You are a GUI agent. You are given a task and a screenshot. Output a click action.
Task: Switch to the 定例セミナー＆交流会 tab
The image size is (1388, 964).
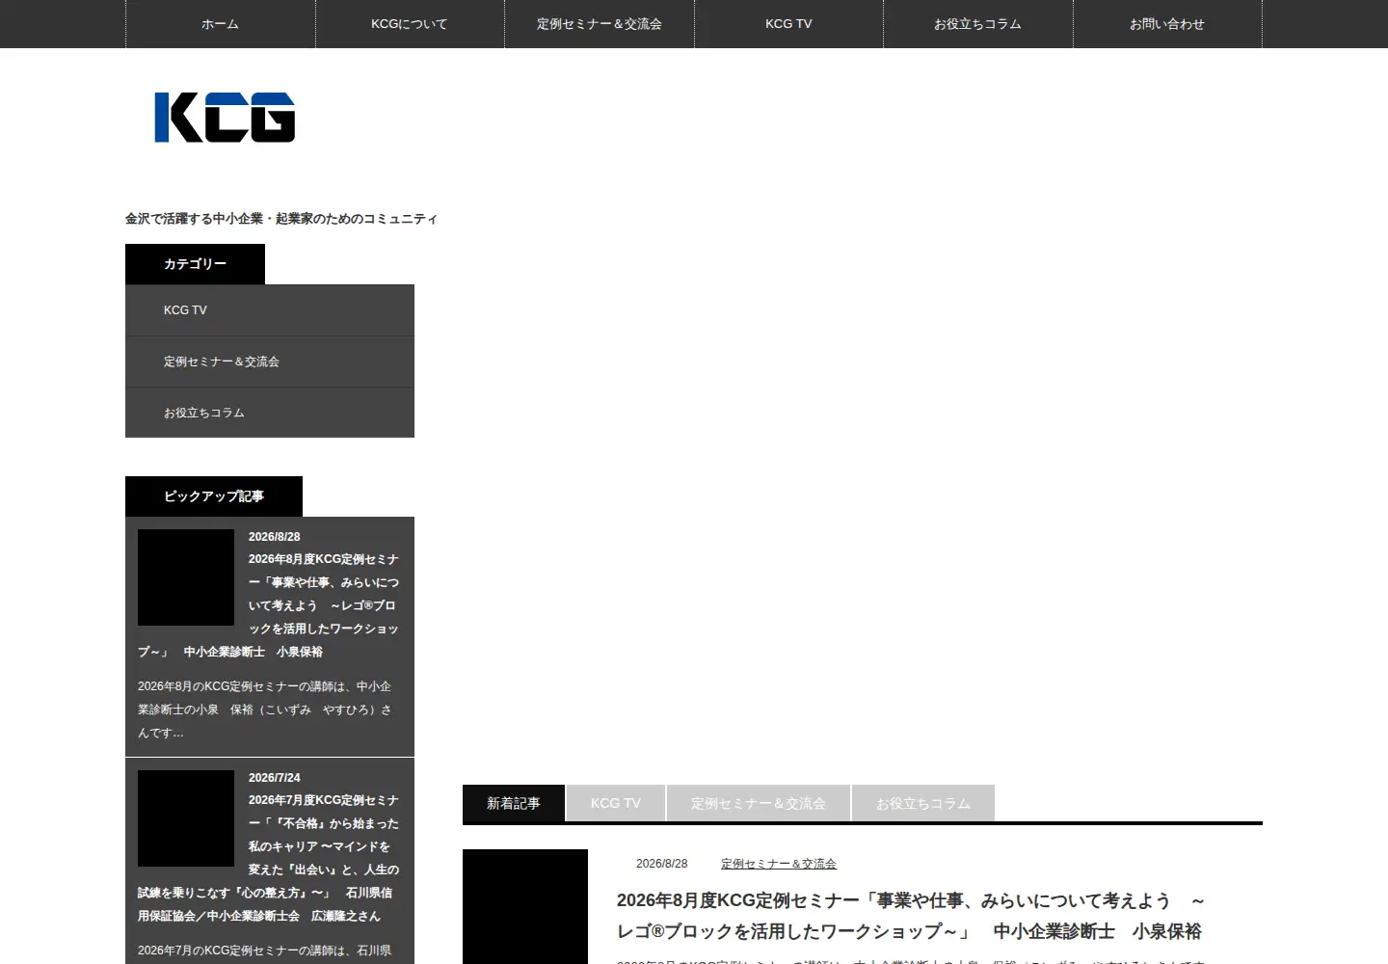point(759,803)
